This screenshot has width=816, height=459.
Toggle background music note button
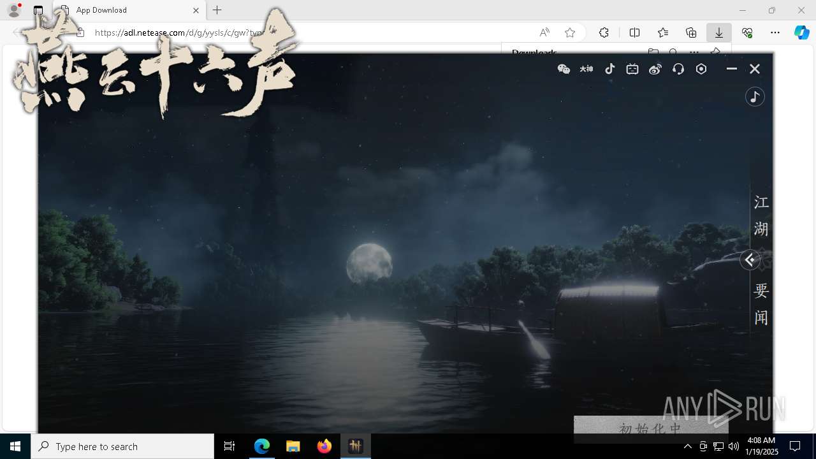[755, 97]
